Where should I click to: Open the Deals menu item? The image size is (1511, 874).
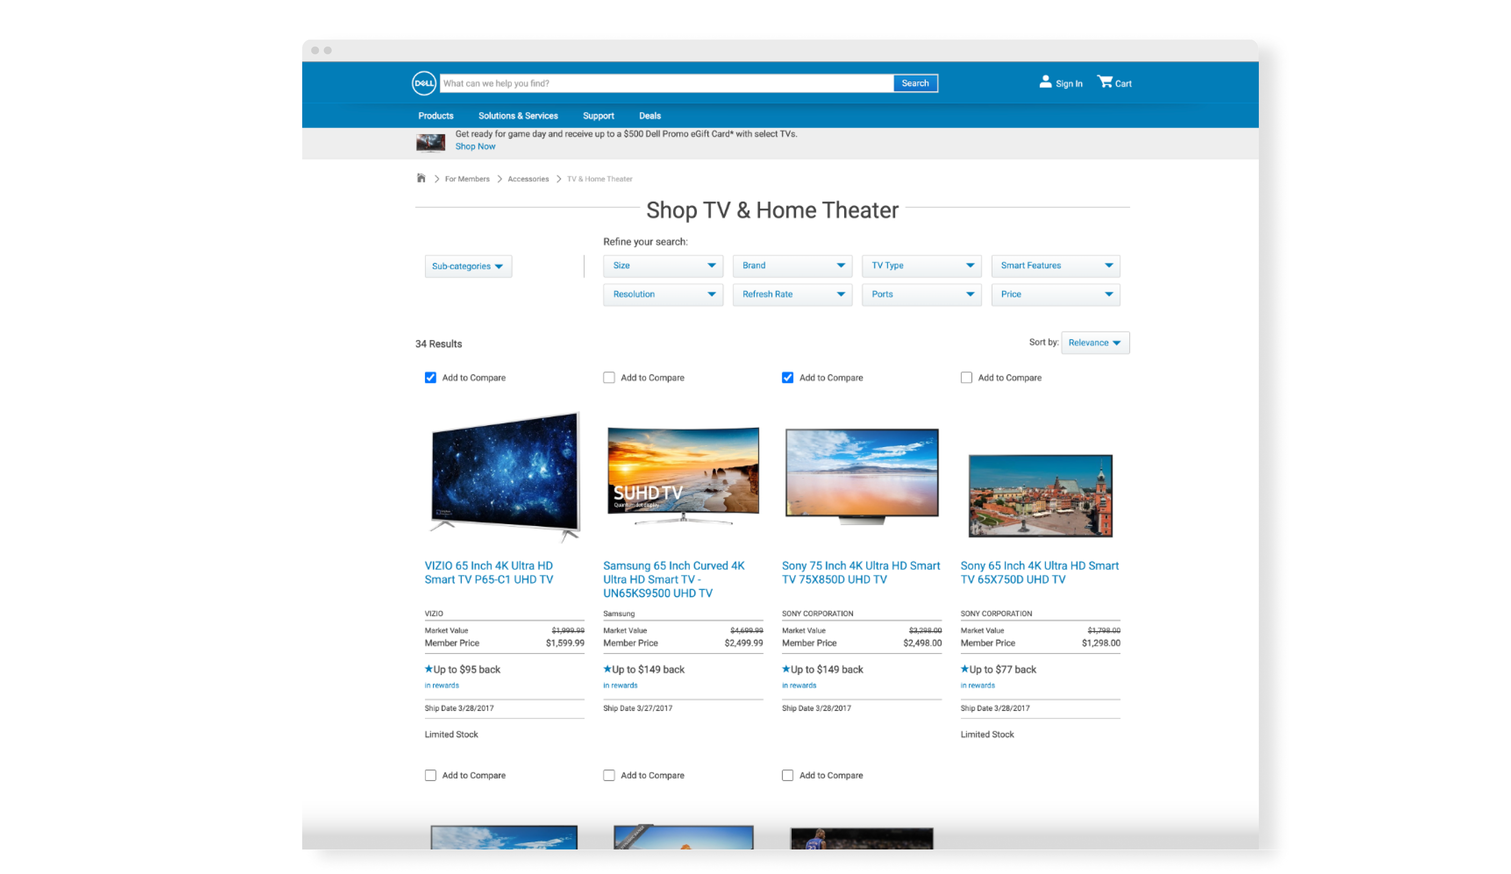coord(649,116)
